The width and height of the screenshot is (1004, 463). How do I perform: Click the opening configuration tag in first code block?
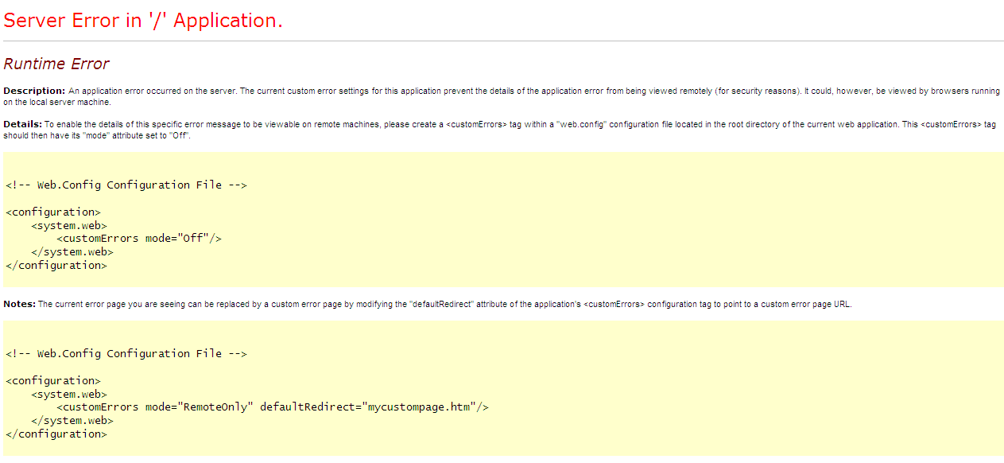click(x=52, y=212)
